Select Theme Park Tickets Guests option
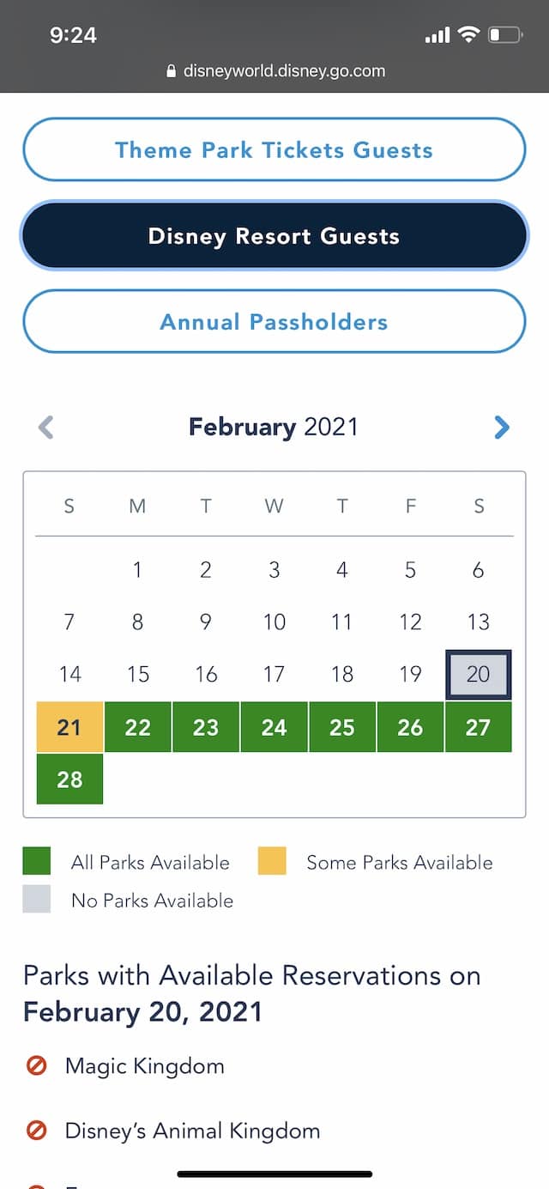The image size is (549, 1189). [x=274, y=149]
